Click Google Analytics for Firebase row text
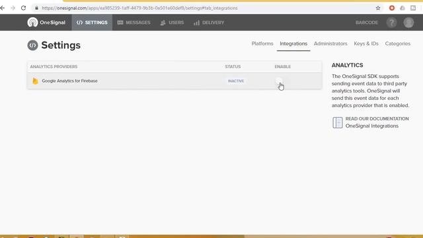This screenshot has width=423, height=238. (x=69, y=81)
